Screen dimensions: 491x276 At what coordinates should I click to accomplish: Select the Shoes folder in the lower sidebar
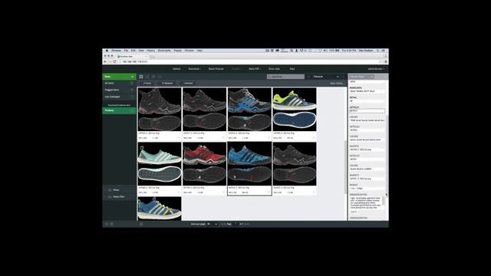point(116,190)
